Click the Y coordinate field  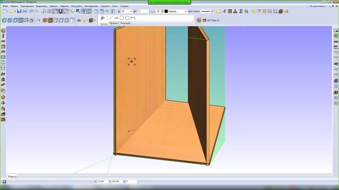pyautogui.click(x=117, y=182)
